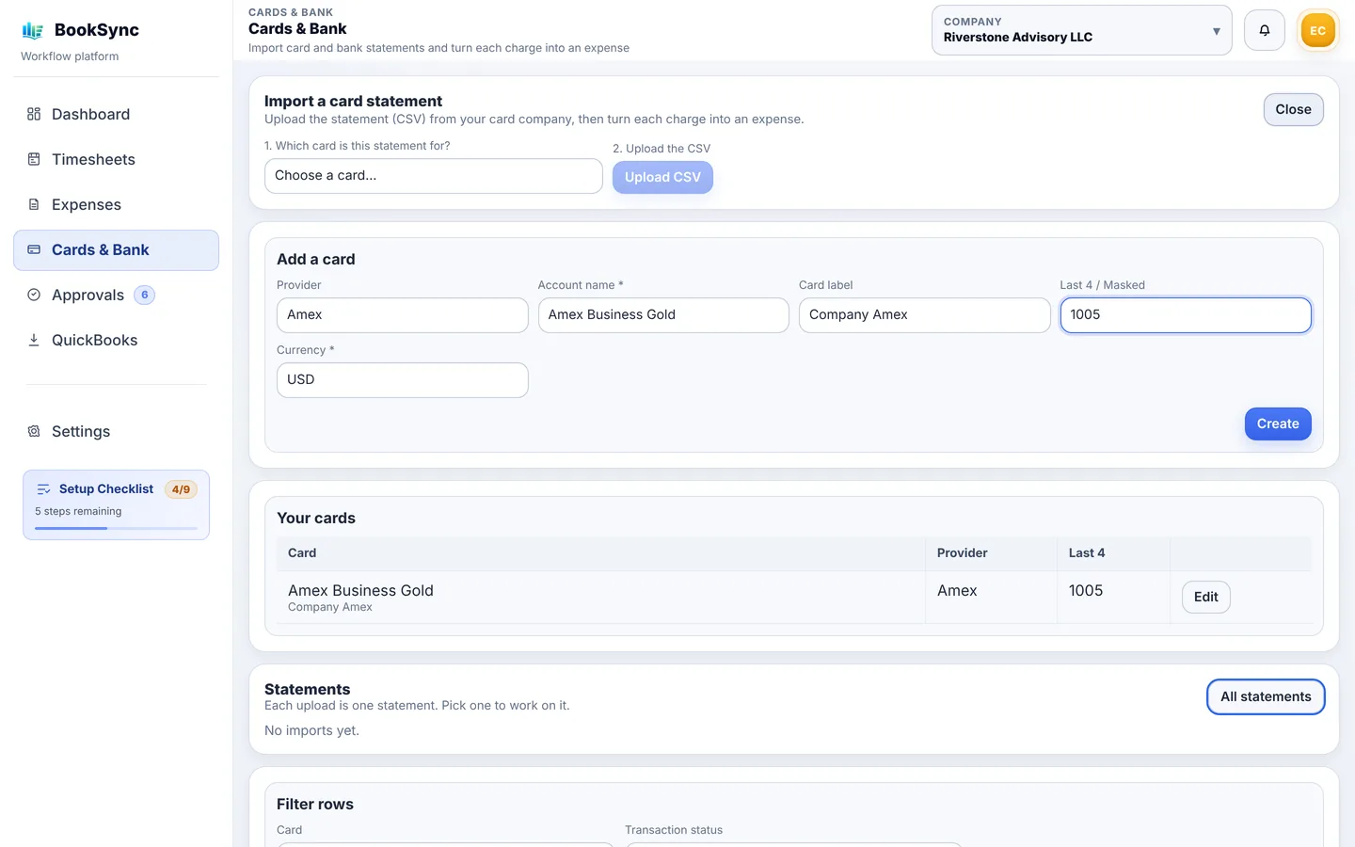Click the Setup Checklist list icon
This screenshot has width=1355, height=847.
43,489
